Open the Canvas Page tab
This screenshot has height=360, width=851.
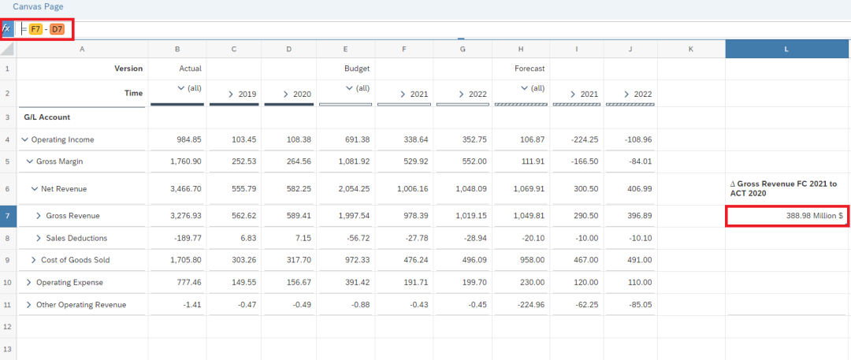click(38, 6)
